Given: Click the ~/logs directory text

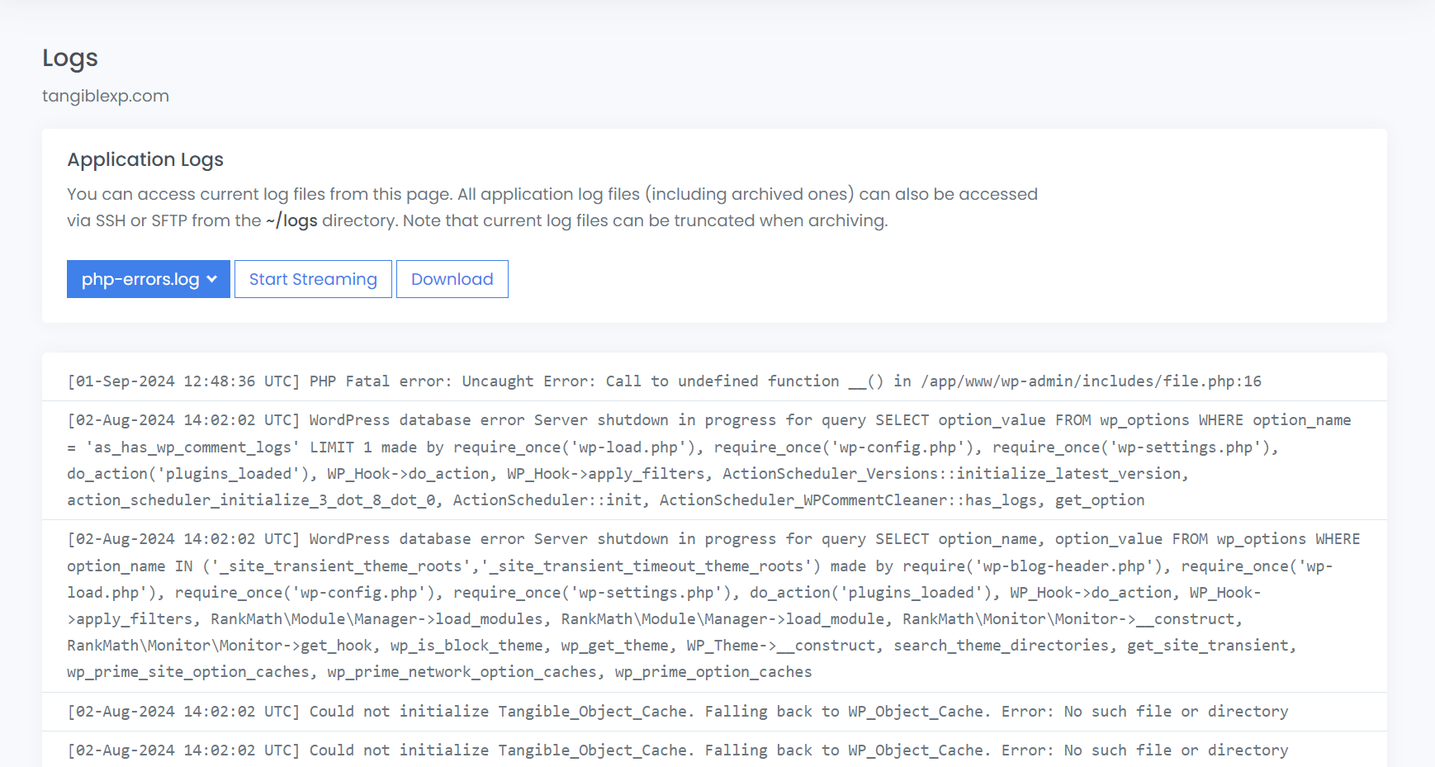Looking at the screenshot, I should pos(291,220).
